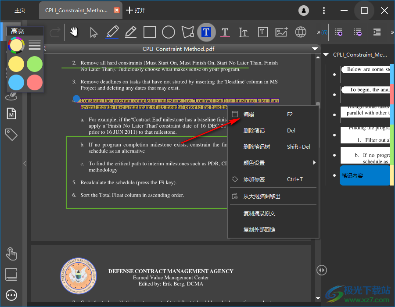Screen dimensions: 395x307
Task: Click the scroll up arrow of document
Action: [x=318, y=57]
